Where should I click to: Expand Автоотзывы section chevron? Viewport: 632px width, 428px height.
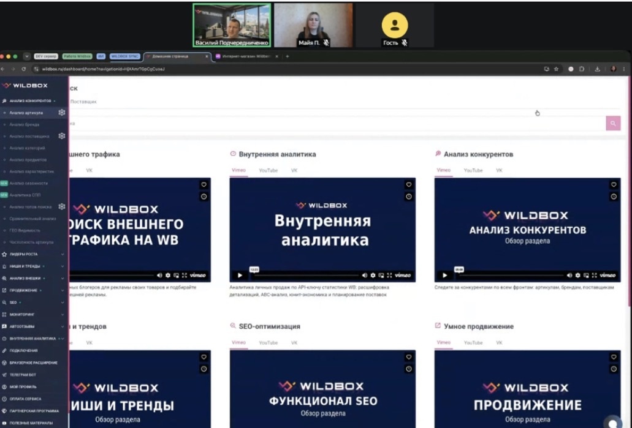coord(63,326)
